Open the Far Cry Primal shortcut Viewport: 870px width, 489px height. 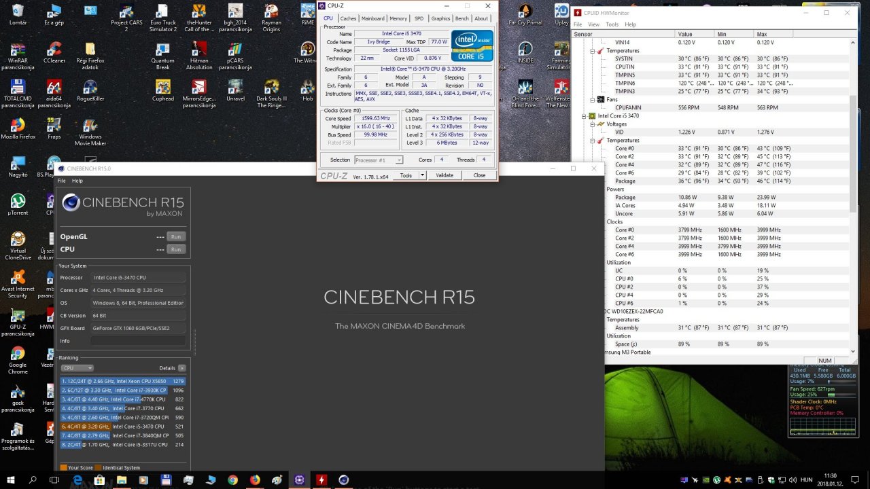tap(525, 14)
